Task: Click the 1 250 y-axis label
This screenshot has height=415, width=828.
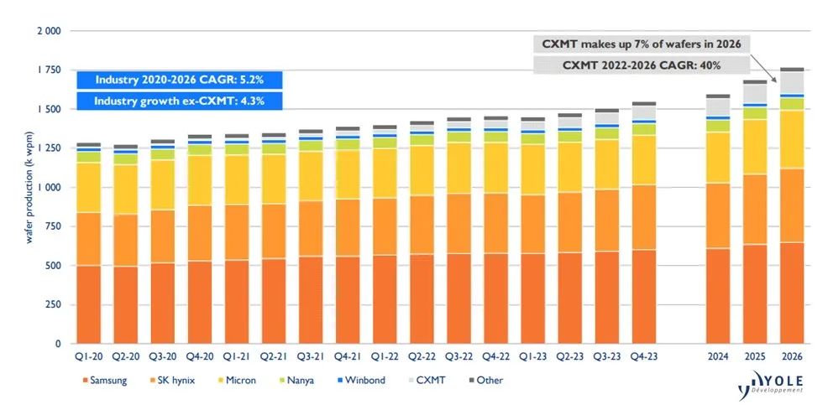Action: tap(49, 148)
